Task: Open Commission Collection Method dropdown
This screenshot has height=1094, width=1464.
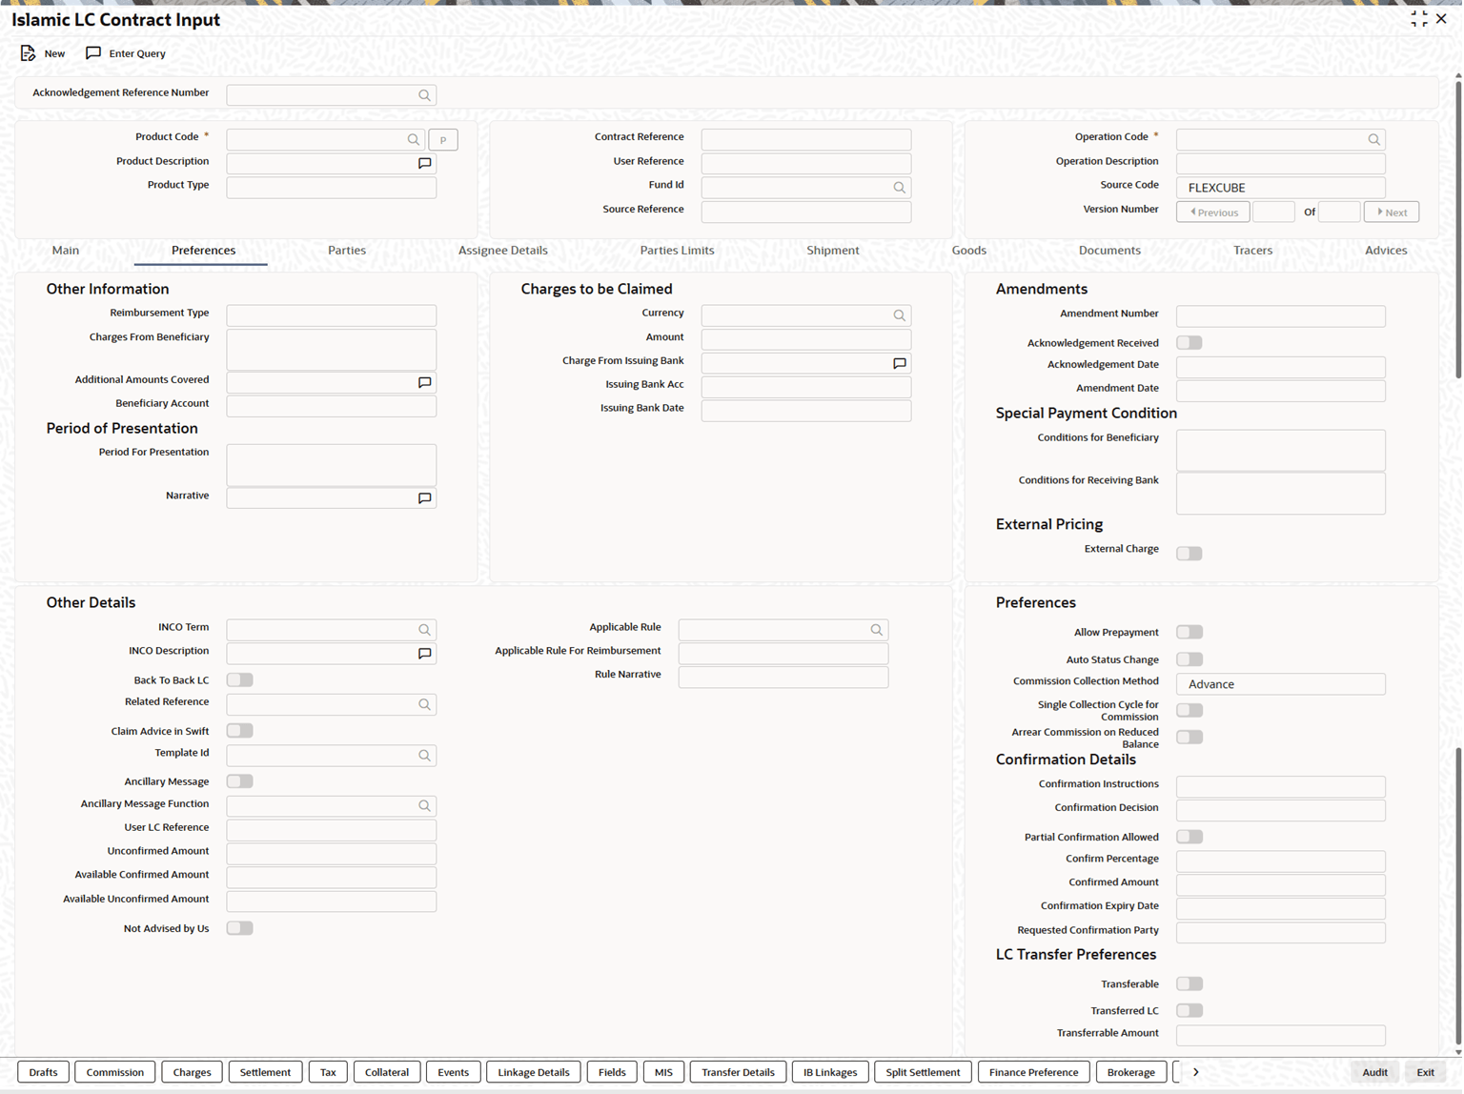Action: [x=1280, y=684]
